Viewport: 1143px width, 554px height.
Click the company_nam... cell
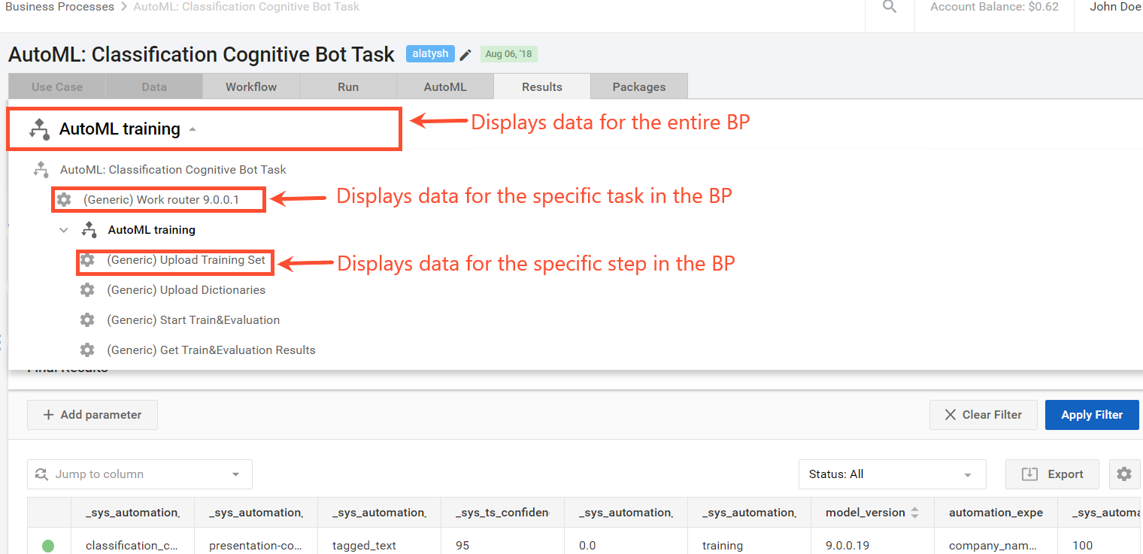[x=996, y=546]
